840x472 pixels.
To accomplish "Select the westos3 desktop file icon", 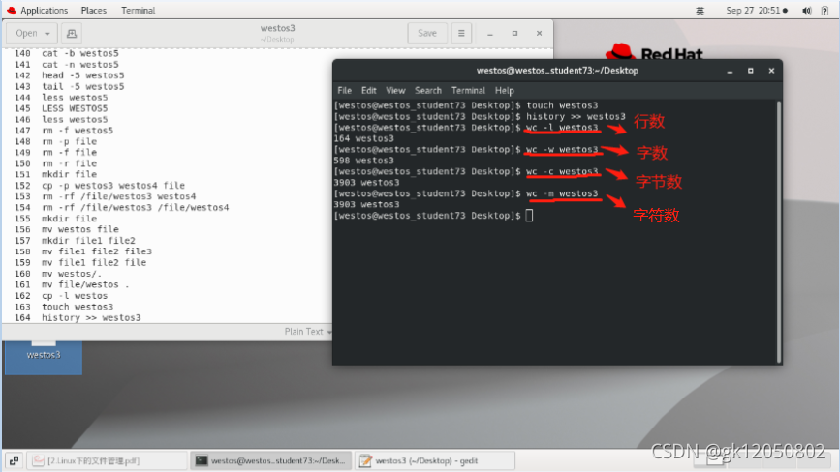I will (x=44, y=356).
